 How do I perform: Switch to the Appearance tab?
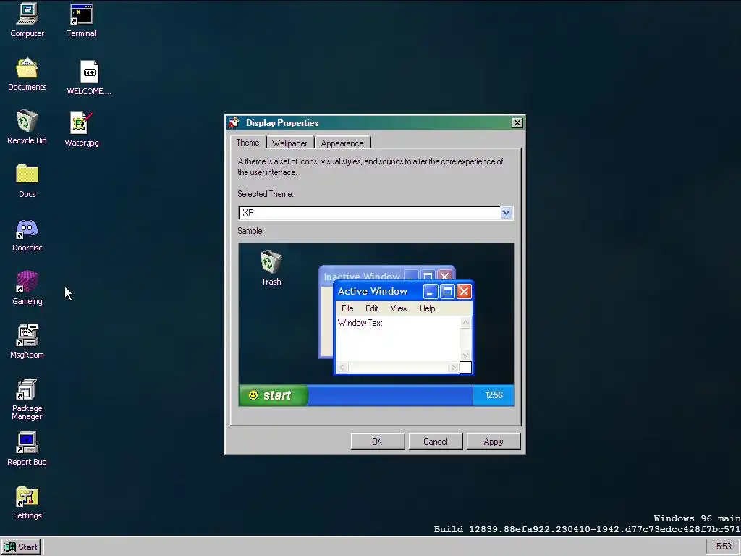click(342, 143)
